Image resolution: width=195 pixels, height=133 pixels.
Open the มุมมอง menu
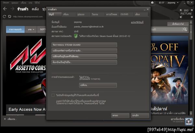[x=15, y=3]
